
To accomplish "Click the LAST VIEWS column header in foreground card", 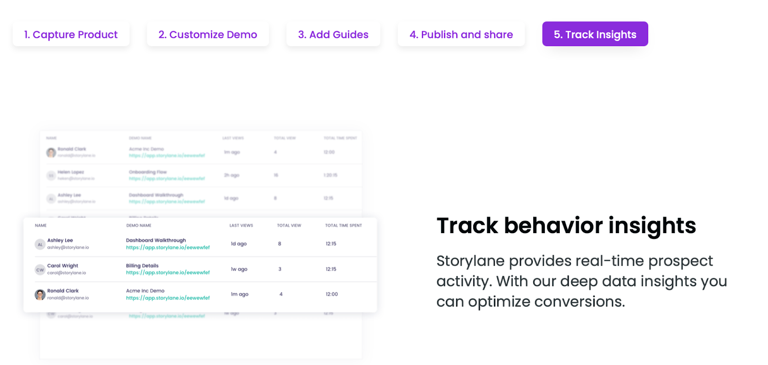I will tap(241, 225).
